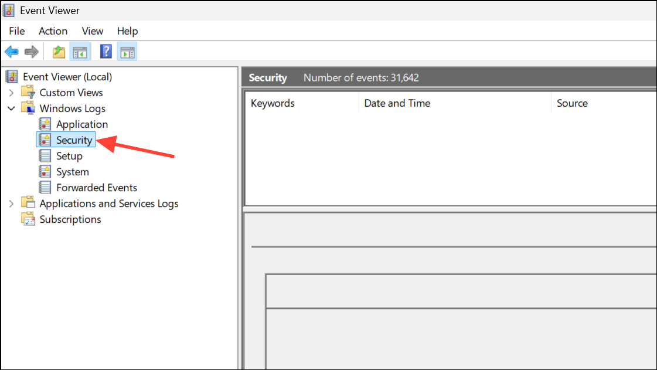657x370 pixels.
Task: Sort by the Date and Time column
Action: (455, 103)
